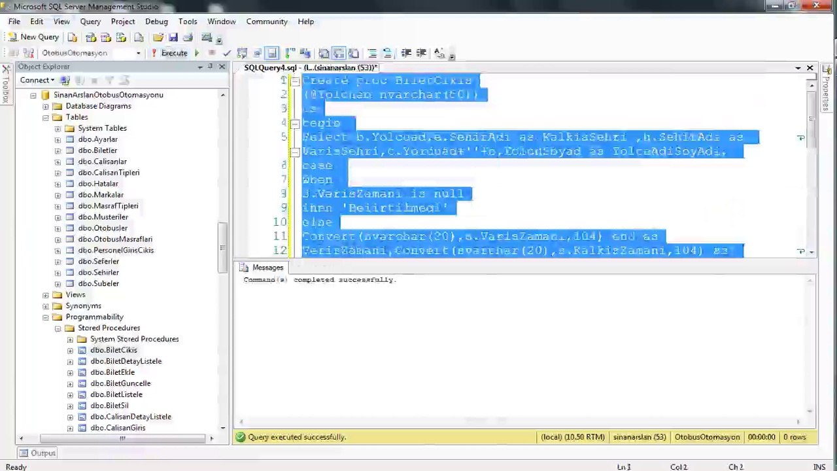Open the Community menu
This screenshot has height=471, width=837.
(x=267, y=22)
